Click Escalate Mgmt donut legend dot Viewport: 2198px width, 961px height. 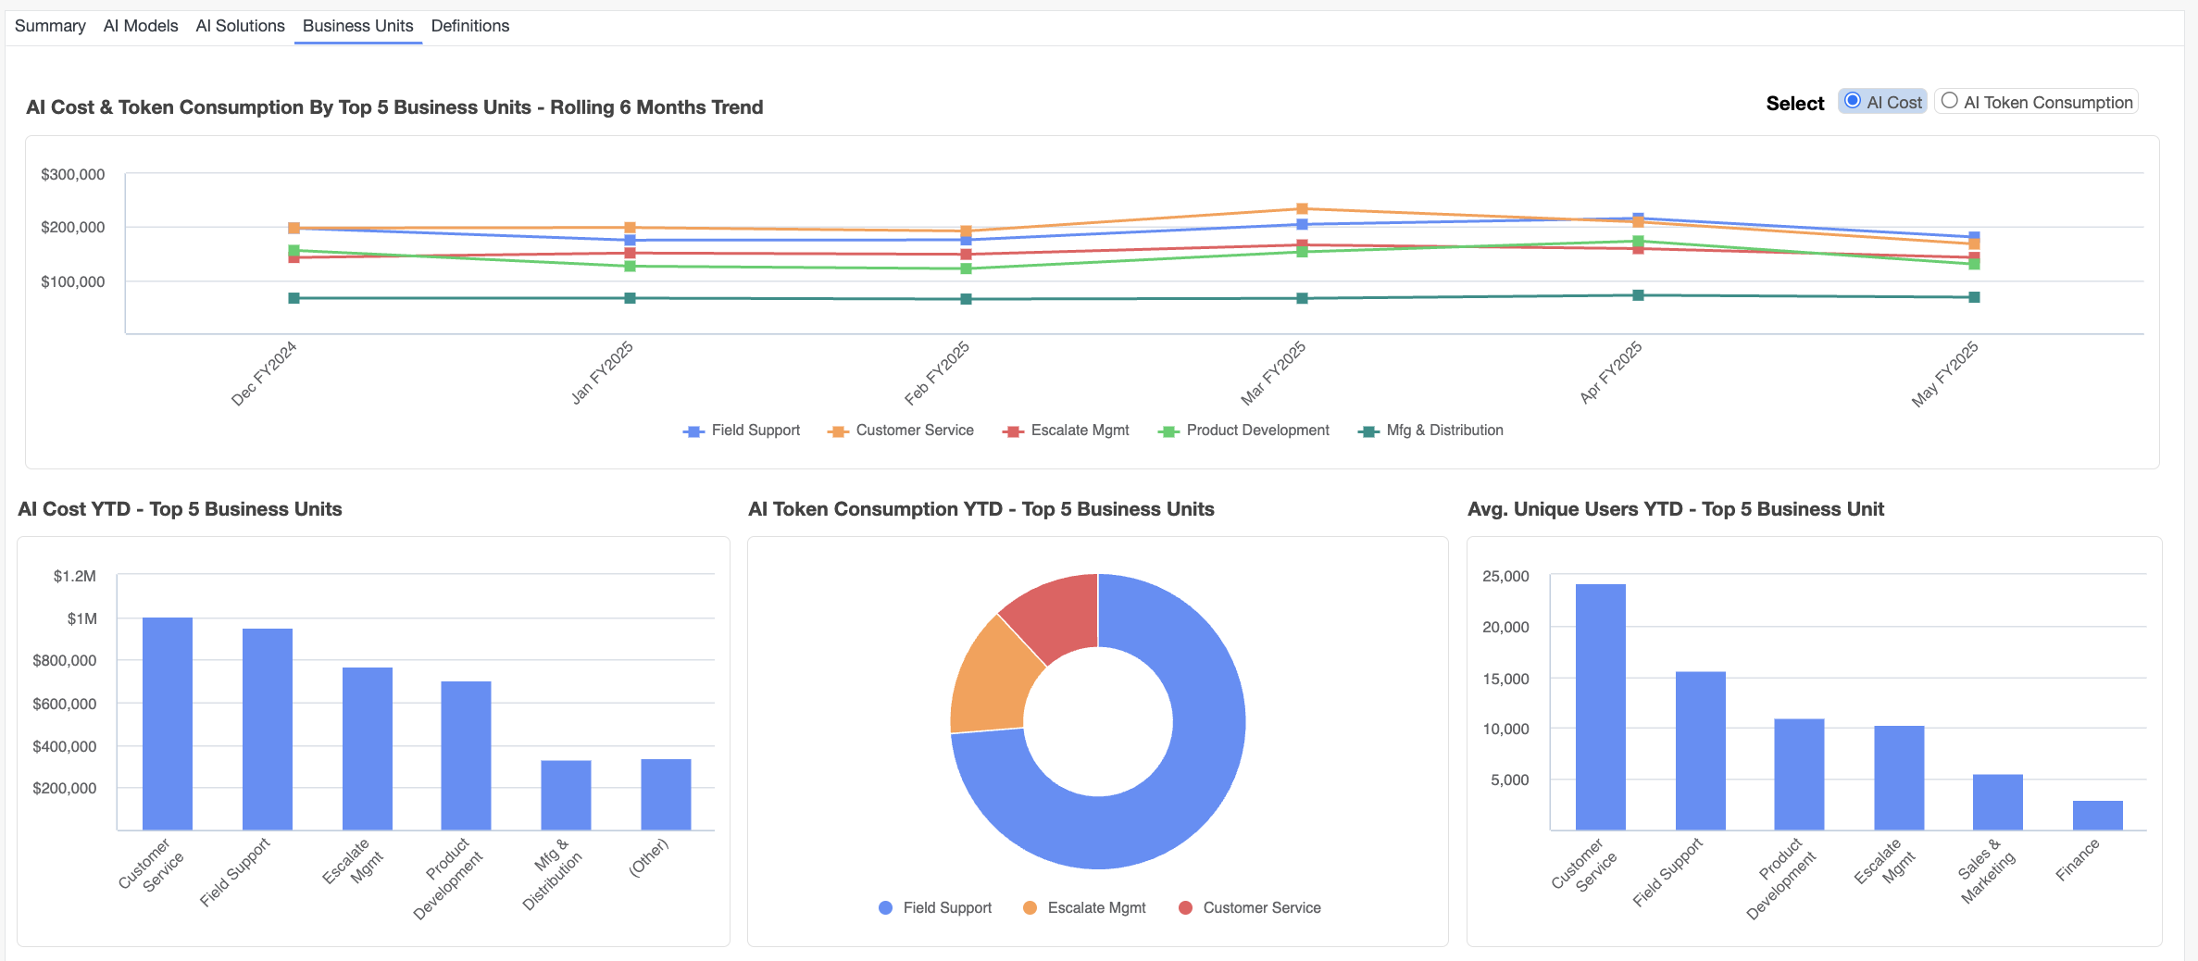tap(1030, 908)
